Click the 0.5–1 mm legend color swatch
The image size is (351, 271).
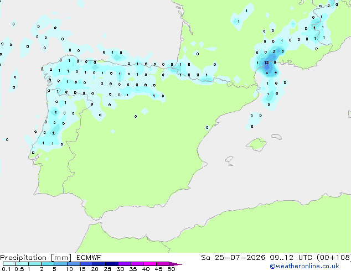coord(22,264)
